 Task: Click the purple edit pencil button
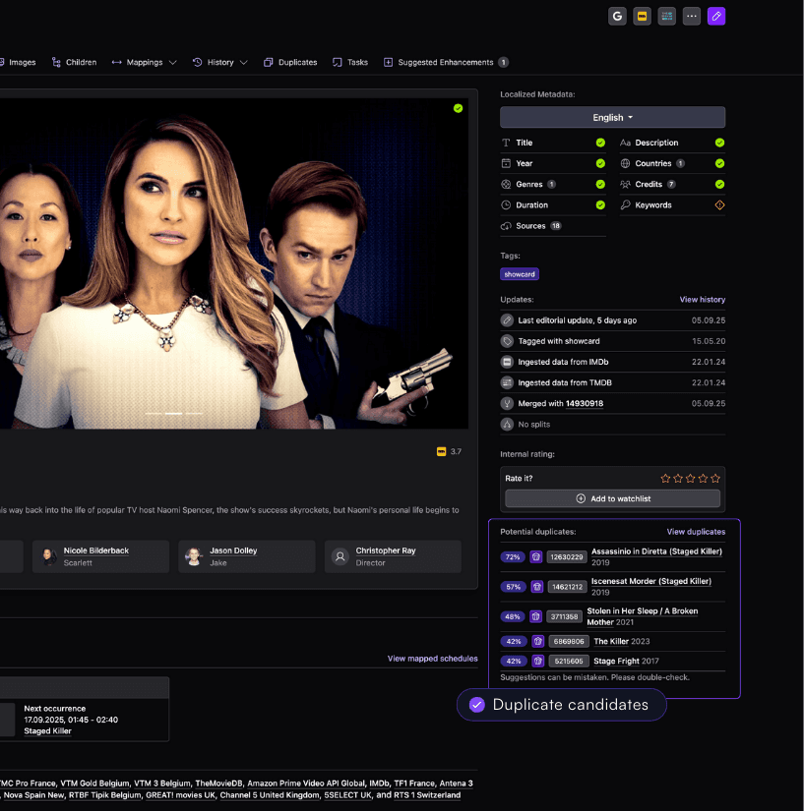(716, 17)
